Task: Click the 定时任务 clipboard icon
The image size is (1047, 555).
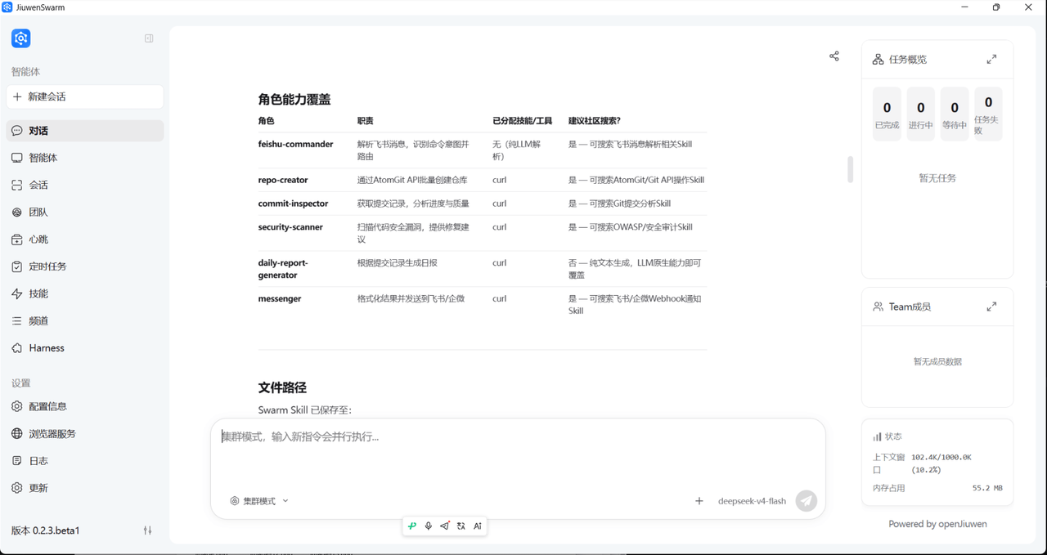Action: pyautogui.click(x=17, y=266)
